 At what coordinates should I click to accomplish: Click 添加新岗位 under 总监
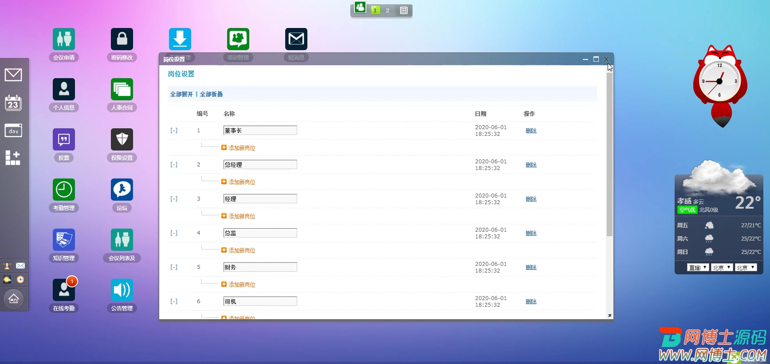[x=238, y=250]
